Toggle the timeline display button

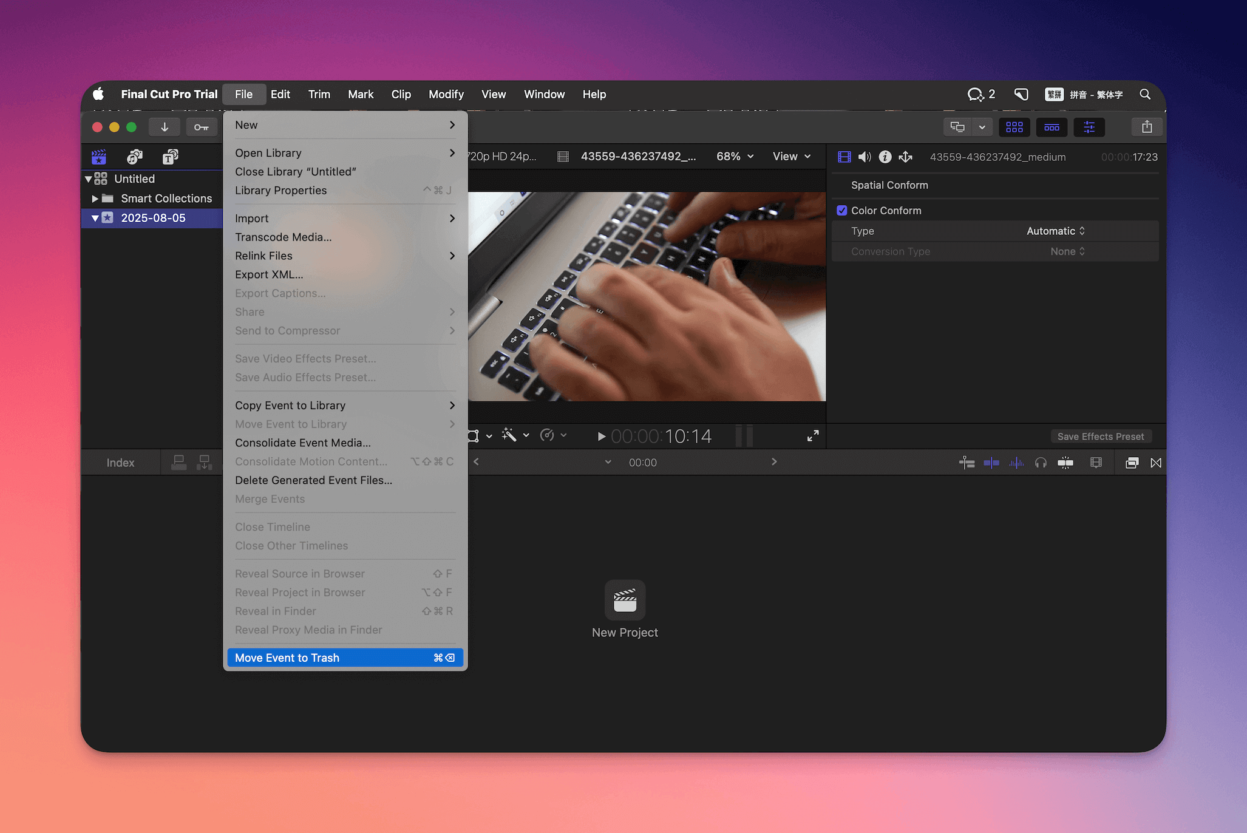[1052, 127]
